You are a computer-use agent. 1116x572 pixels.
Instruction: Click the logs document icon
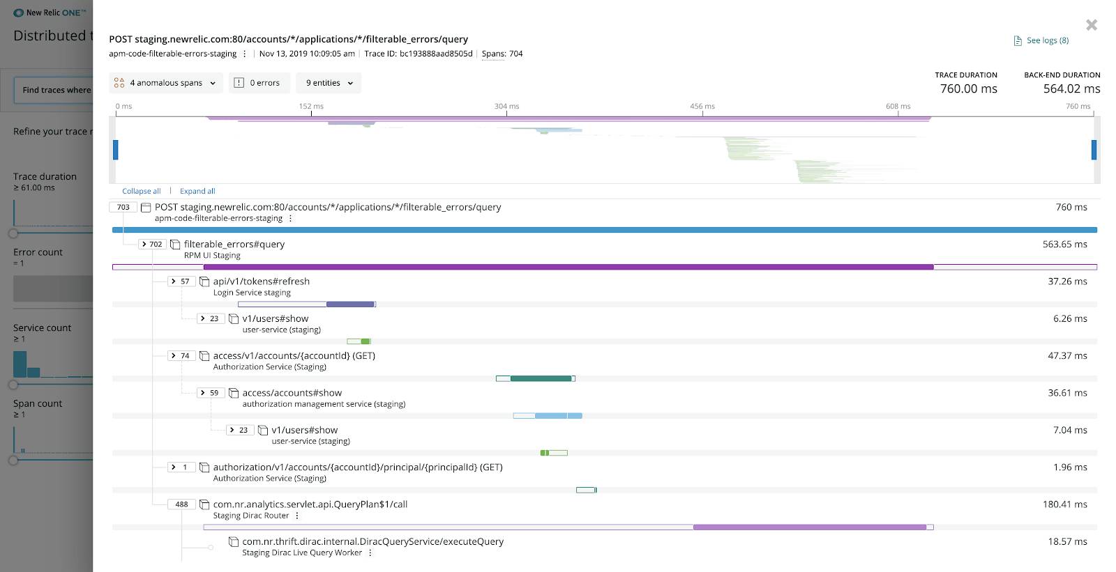(1018, 40)
